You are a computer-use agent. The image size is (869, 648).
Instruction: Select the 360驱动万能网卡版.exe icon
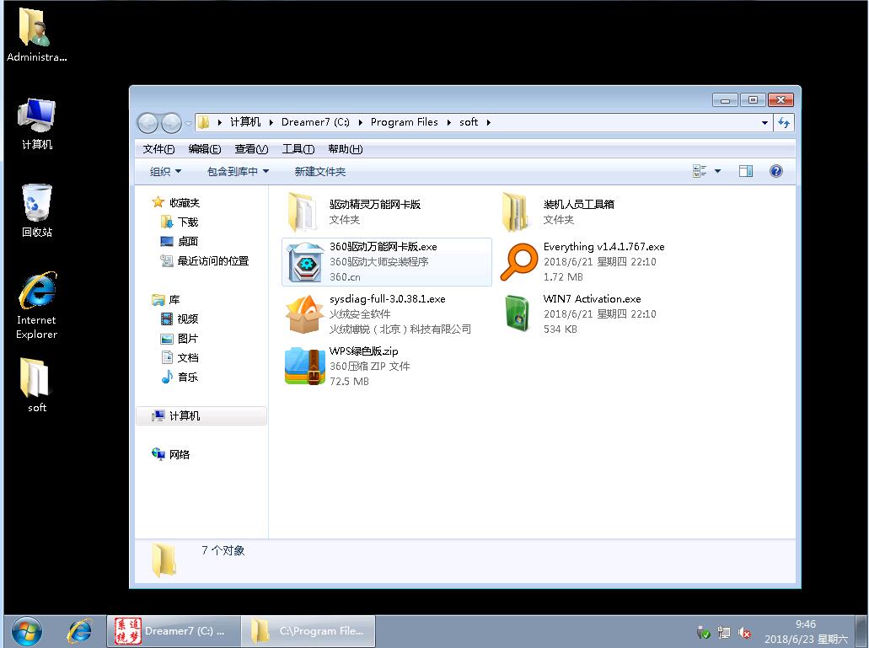coord(304,263)
